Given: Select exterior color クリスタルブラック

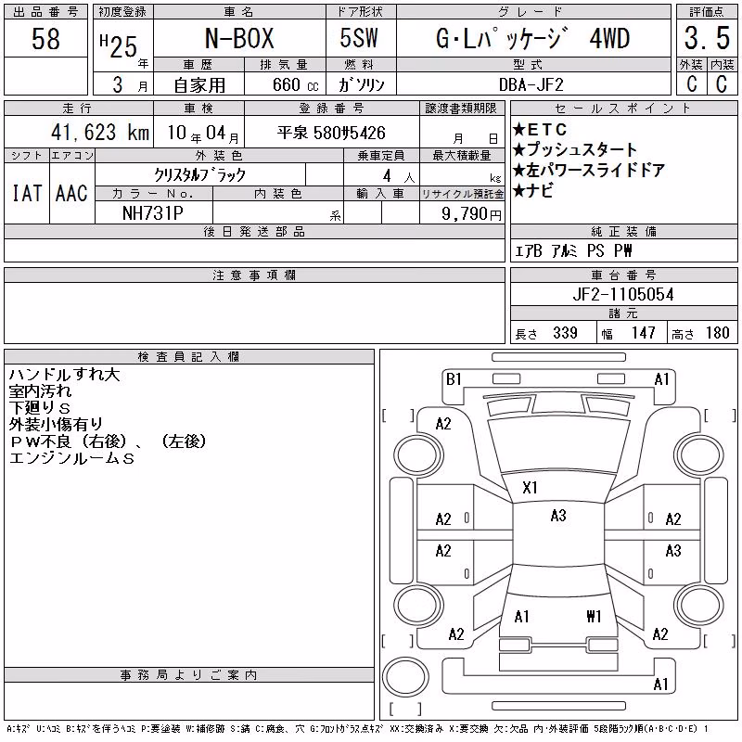Looking at the screenshot, I should pos(200,175).
